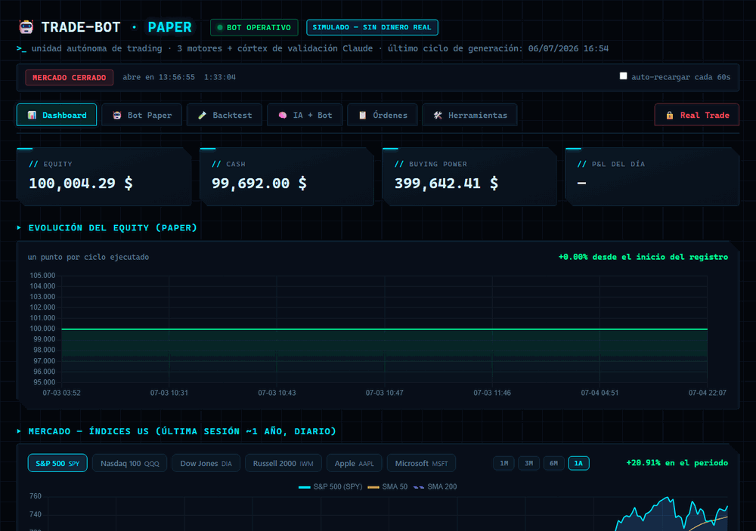Click the SIMULADO – SIN DINERO REAL badge
The width and height of the screenshot is (756, 531).
[372, 27]
